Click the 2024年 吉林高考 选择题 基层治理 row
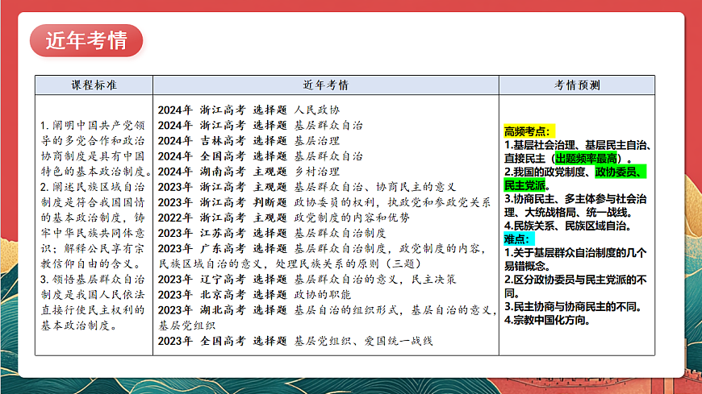 (x=249, y=141)
